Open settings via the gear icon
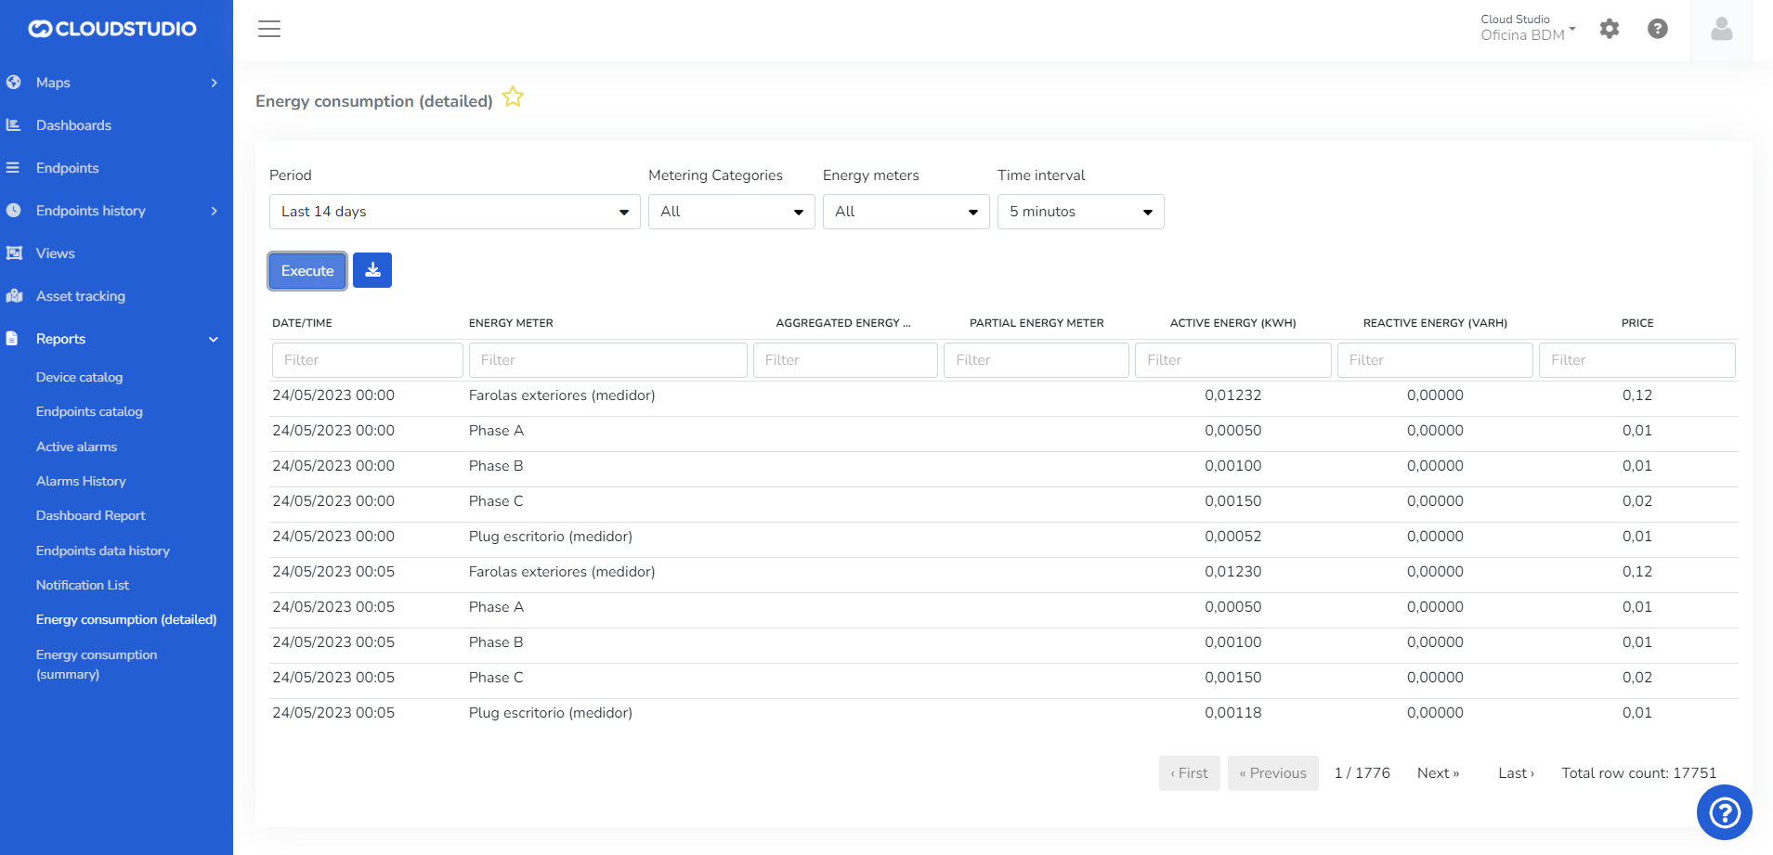1773x855 pixels. 1610,29
